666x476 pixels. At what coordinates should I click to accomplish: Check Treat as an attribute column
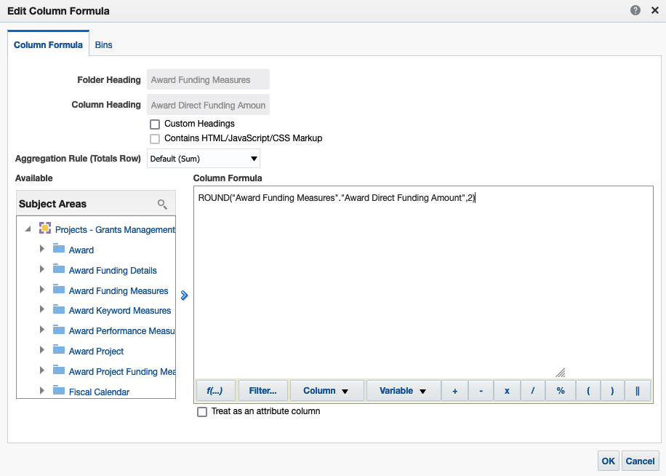(202, 412)
